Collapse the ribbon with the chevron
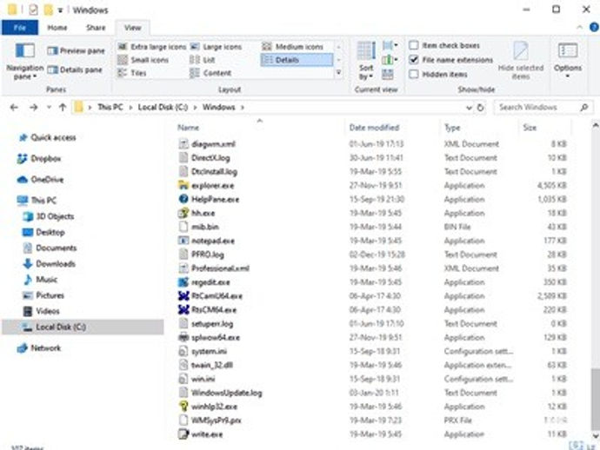Image resolution: width=600 pixels, height=450 pixels. (x=580, y=28)
